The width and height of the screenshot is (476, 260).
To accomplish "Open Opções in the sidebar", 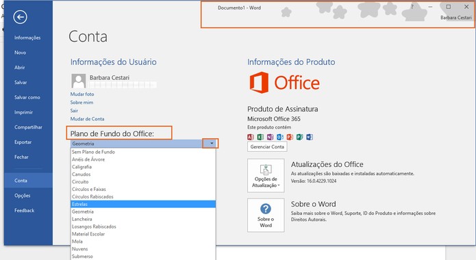I will (x=28, y=196).
